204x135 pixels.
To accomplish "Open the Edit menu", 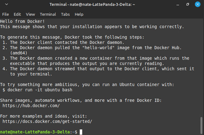I will click(17, 14).
